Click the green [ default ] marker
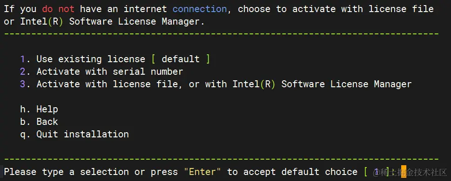 click(x=180, y=59)
